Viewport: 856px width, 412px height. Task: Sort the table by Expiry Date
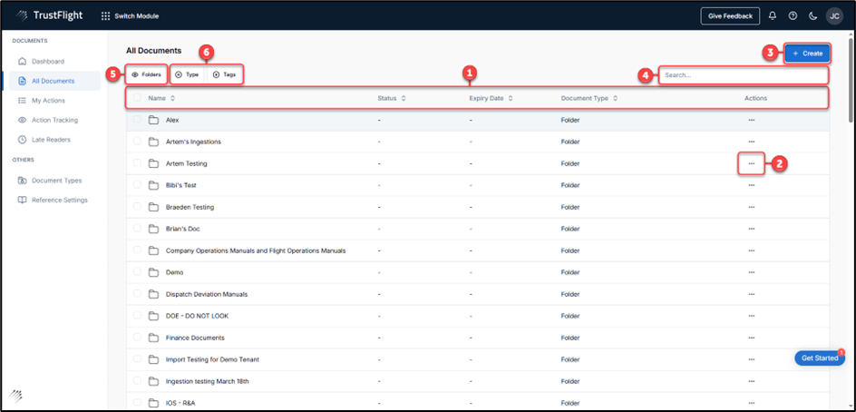click(x=491, y=98)
